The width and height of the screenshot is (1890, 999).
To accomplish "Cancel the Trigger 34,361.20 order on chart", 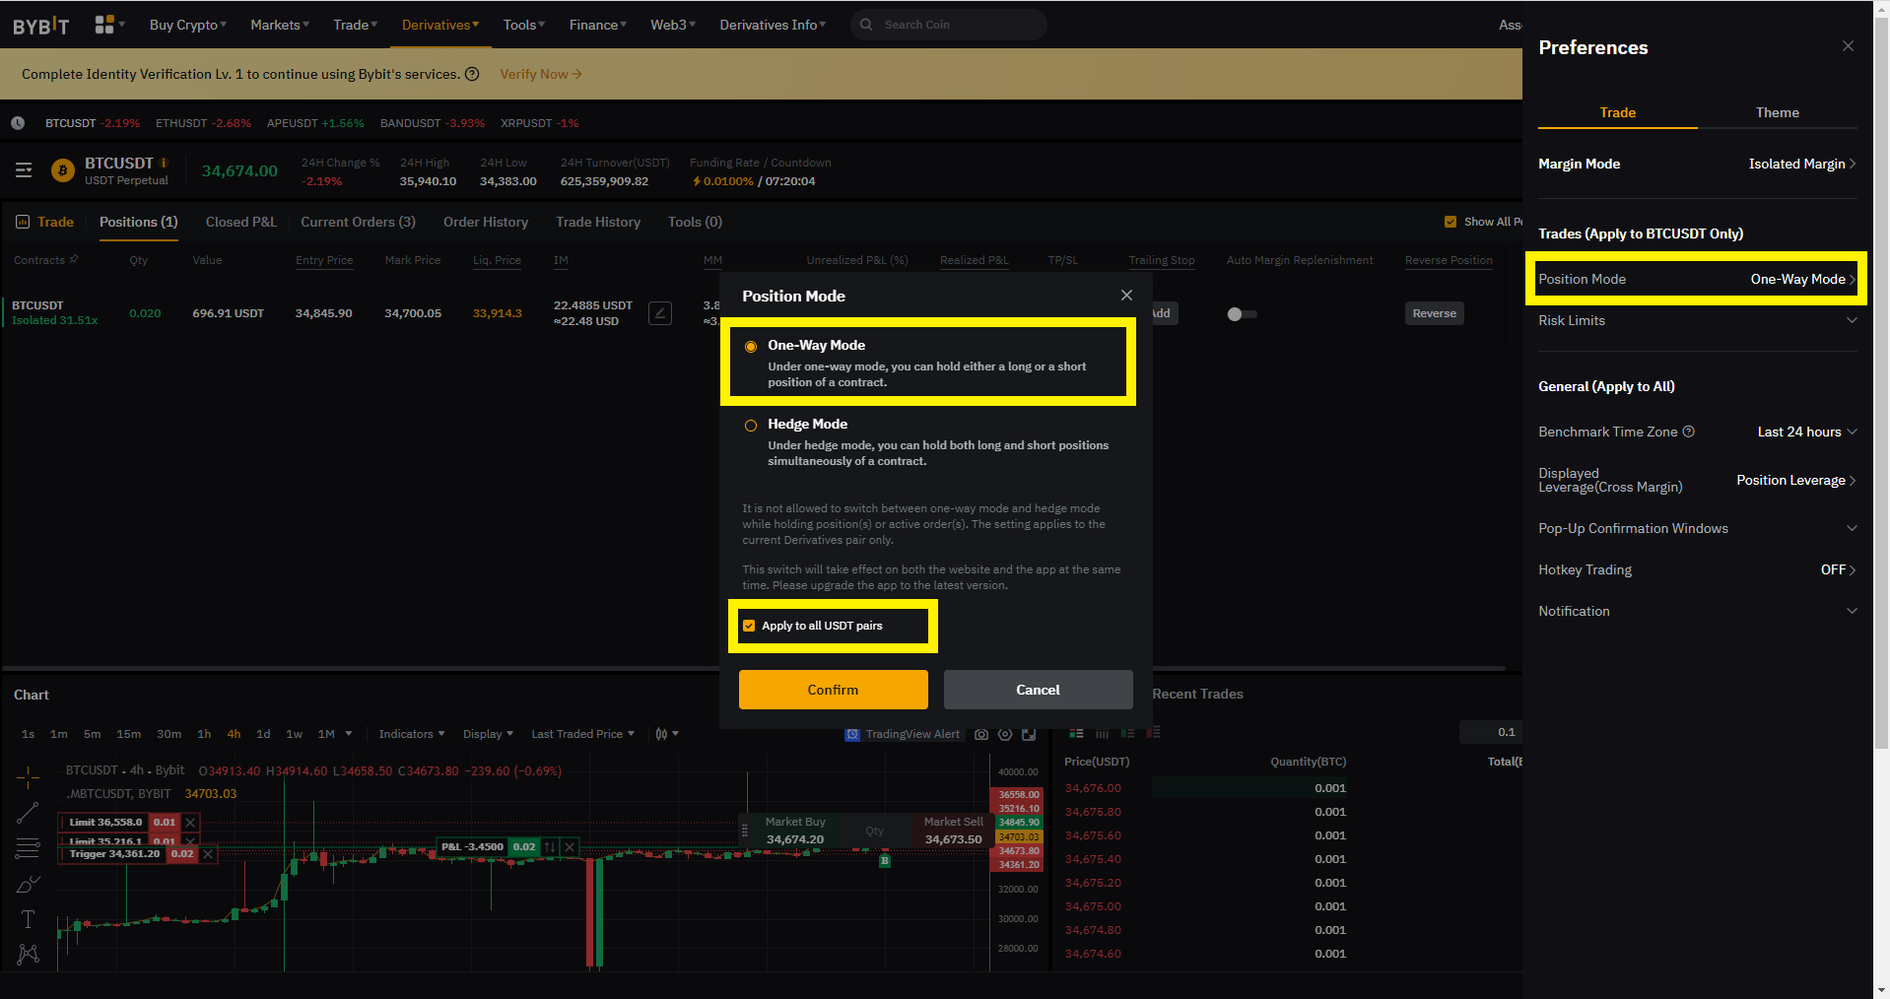I will 208,854.
